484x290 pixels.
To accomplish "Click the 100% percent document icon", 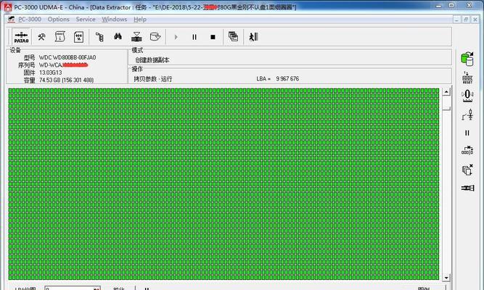I will coord(78,37).
